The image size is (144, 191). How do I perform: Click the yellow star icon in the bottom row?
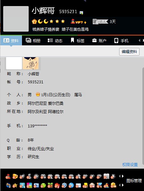15,186
